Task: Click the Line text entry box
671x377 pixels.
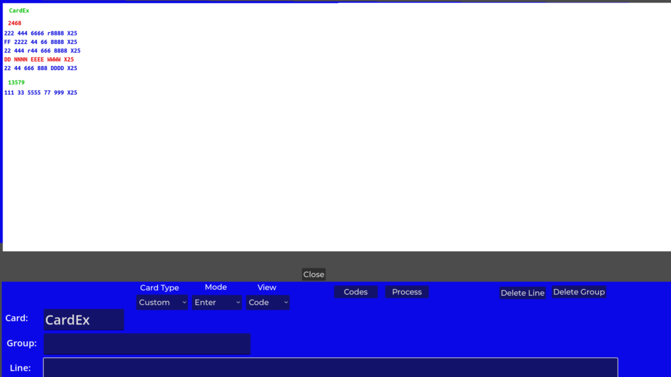Action: point(330,367)
